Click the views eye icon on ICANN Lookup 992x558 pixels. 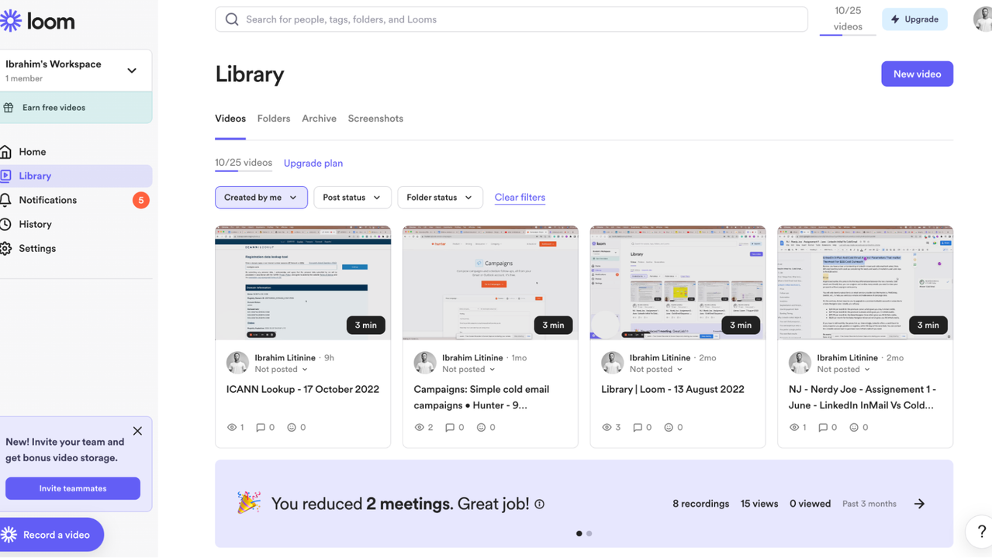232,427
